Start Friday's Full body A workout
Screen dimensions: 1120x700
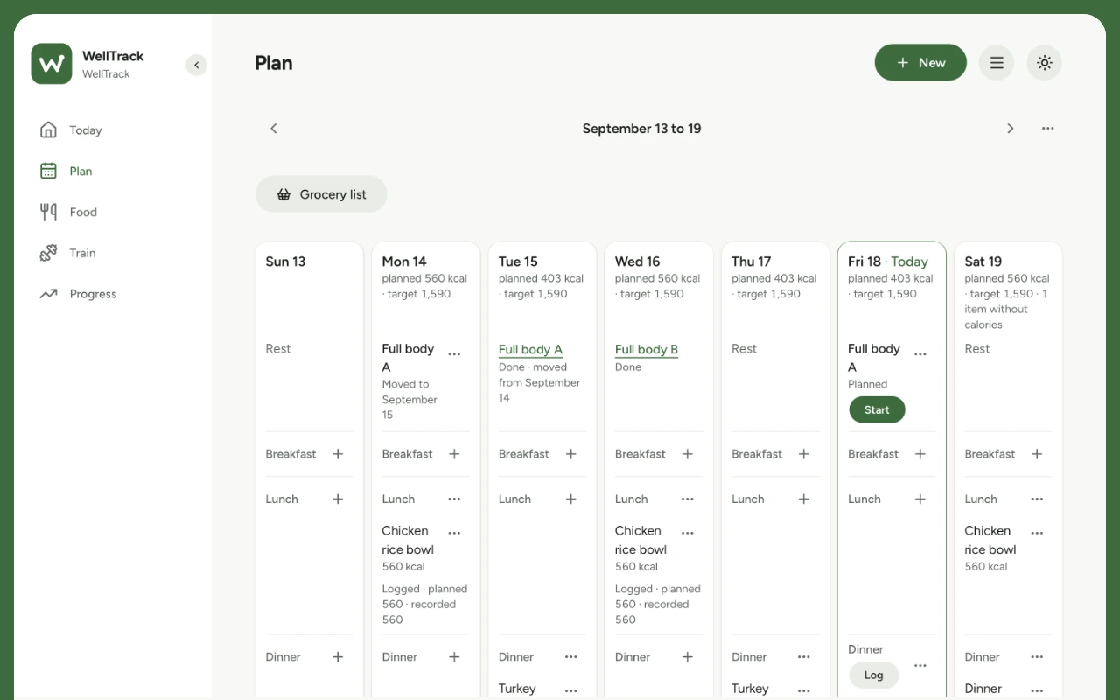(877, 410)
